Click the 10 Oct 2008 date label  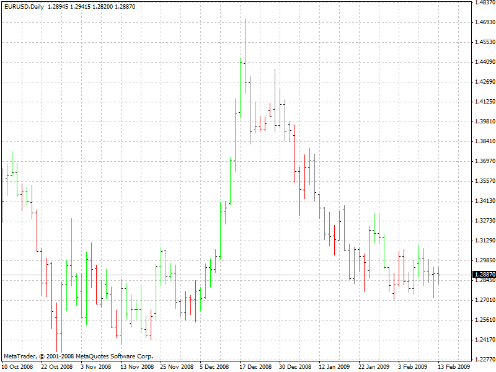tap(19, 365)
